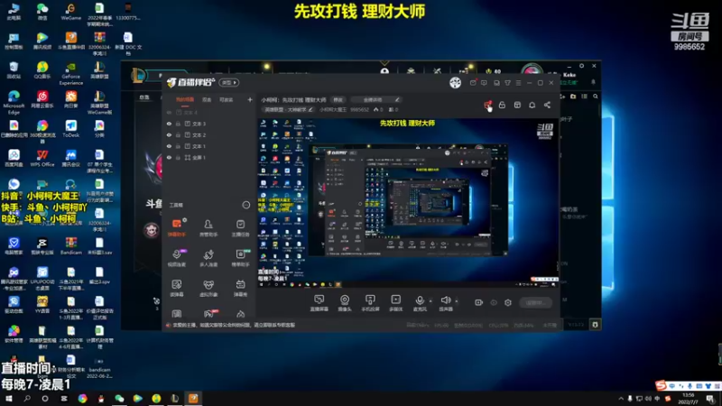Add a 手机投屏 phone mirroring source
The image size is (722, 406).
point(370,303)
